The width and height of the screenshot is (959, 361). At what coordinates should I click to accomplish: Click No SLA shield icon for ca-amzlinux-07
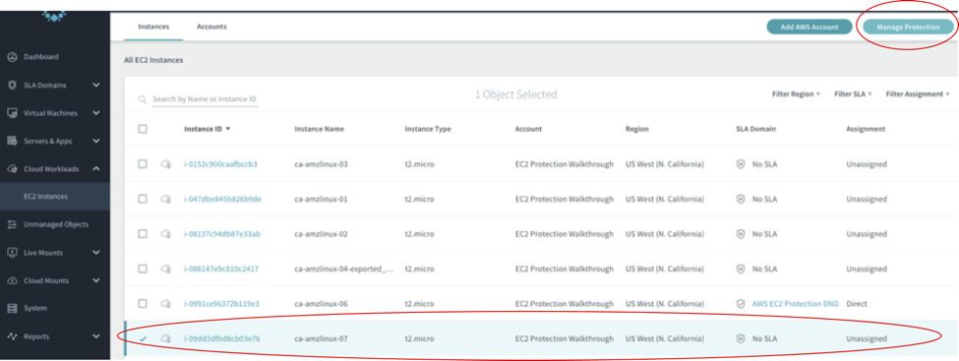[x=741, y=338]
